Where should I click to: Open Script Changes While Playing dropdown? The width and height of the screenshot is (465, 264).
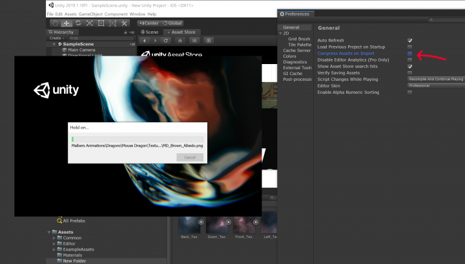click(435, 79)
